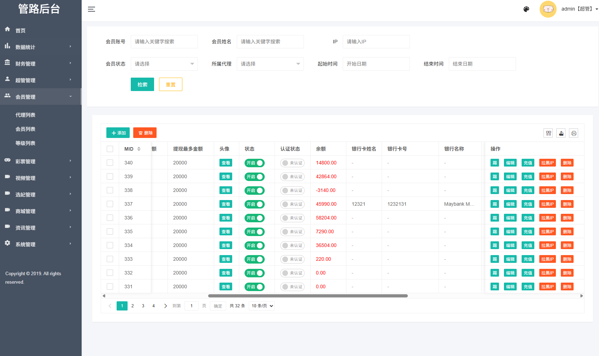Expand the 财务管理 sidebar menu
Image resolution: width=599 pixels, height=356 pixels.
25,64
